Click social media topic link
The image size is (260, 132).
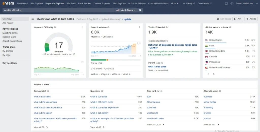tap(209, 102)
